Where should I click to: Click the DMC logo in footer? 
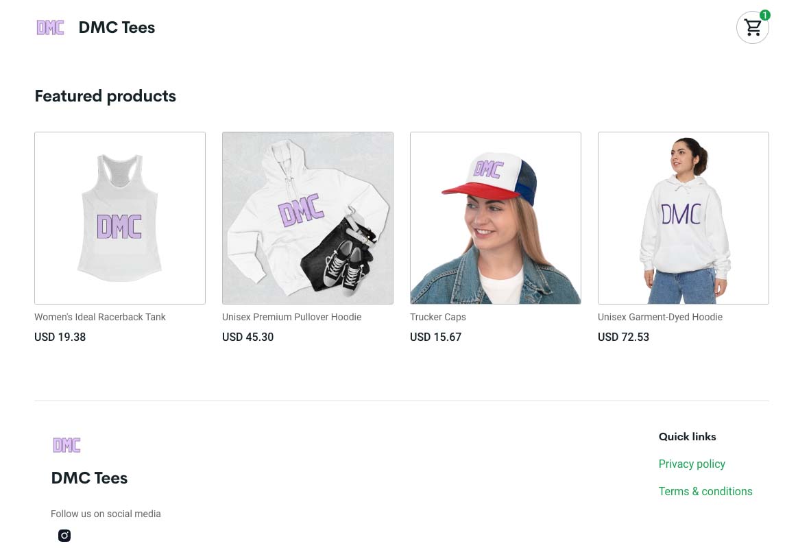click(x=66, y=445)
